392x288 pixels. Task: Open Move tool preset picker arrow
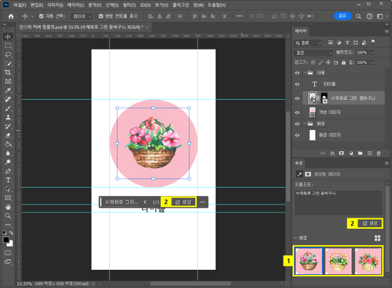click(33, 16)
